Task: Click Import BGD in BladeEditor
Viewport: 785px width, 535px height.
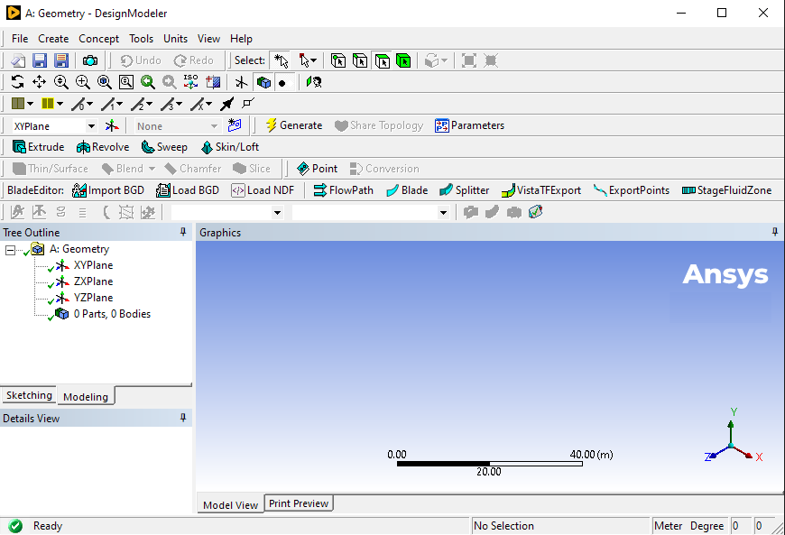Action: pos(108,190)
